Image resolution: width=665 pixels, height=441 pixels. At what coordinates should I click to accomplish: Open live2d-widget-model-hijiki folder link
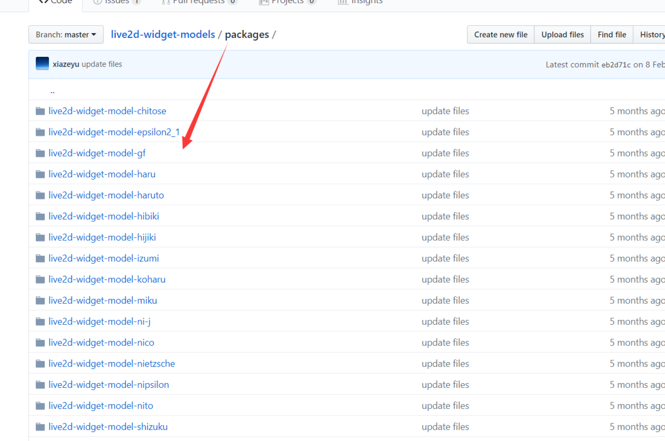[102, 237]
